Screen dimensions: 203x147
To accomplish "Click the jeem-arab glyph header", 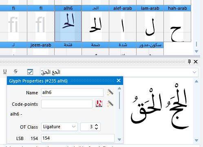I will coord(41,45).
